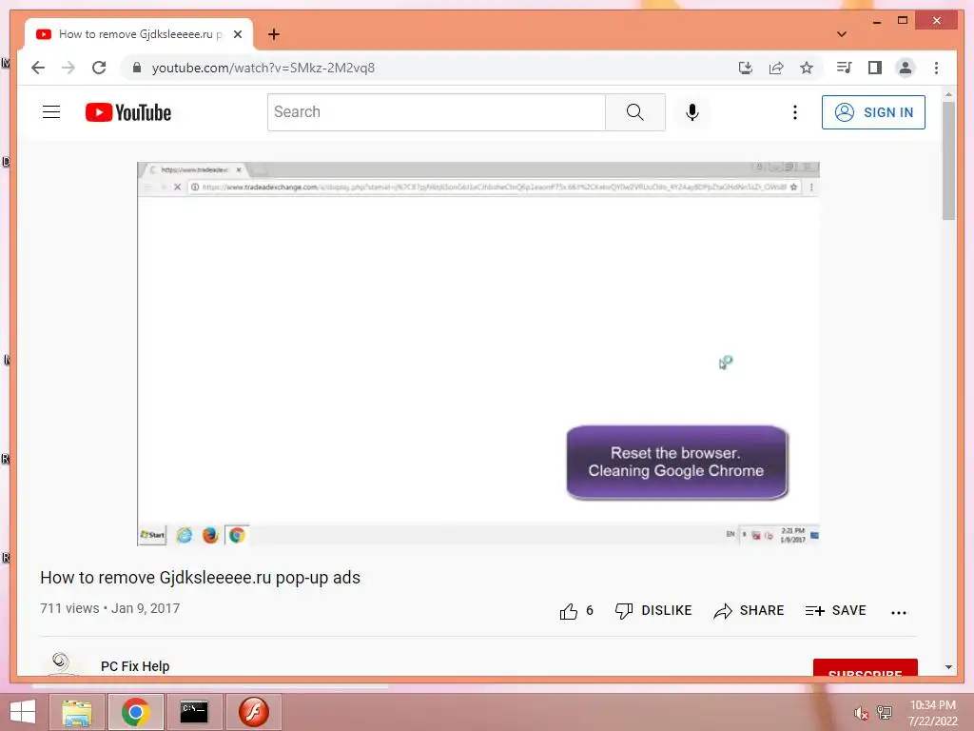This screenshot has width=974, height=731.
Task: Go forward in Chrome
Action: coord(68,68)
